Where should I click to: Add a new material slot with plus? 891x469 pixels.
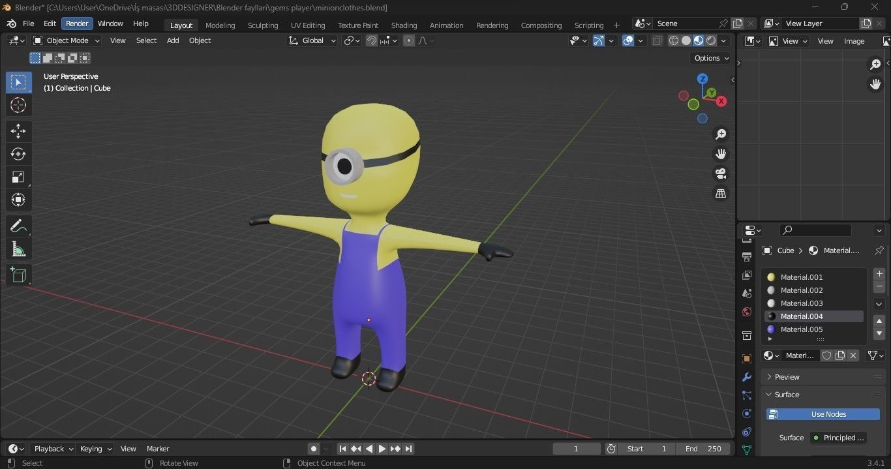pyautogui.click(x=879, y=274)
